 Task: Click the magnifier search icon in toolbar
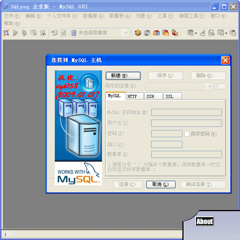[211, 33]
